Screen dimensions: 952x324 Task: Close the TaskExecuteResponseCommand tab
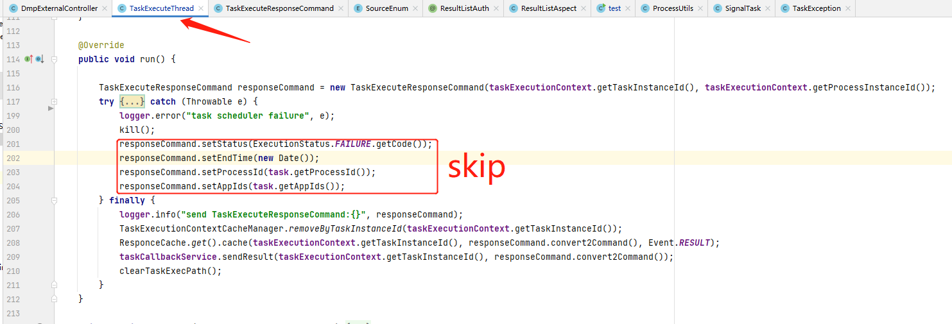(x=341, y=8)
